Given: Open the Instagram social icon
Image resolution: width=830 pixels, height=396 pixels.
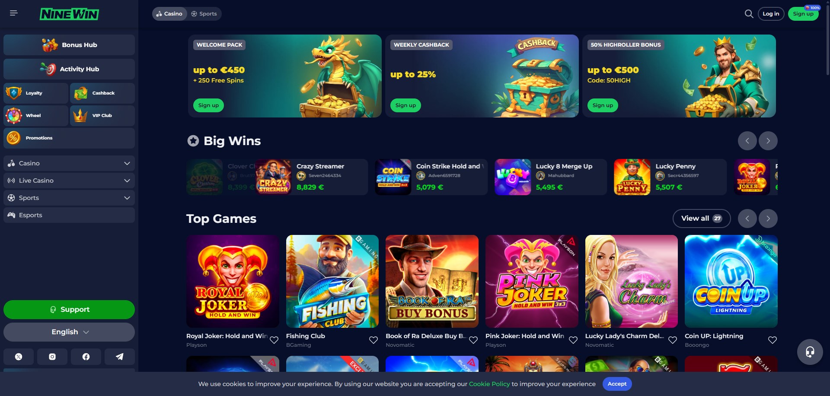Looking at the screenshot, I should (x=52, y=357).
